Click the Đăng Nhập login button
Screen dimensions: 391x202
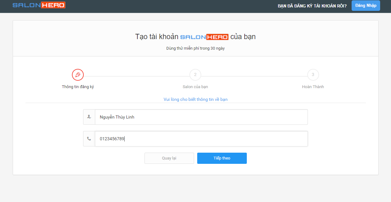click(366, 6)
